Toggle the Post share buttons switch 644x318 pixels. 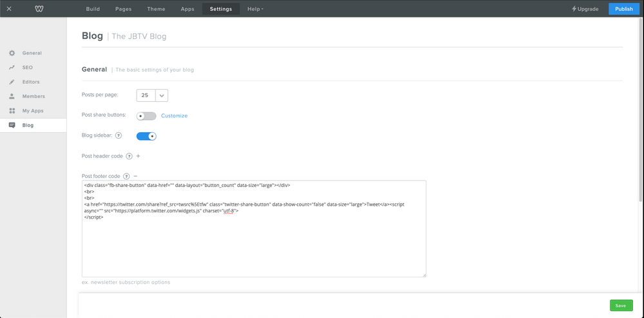pos(146,116)
